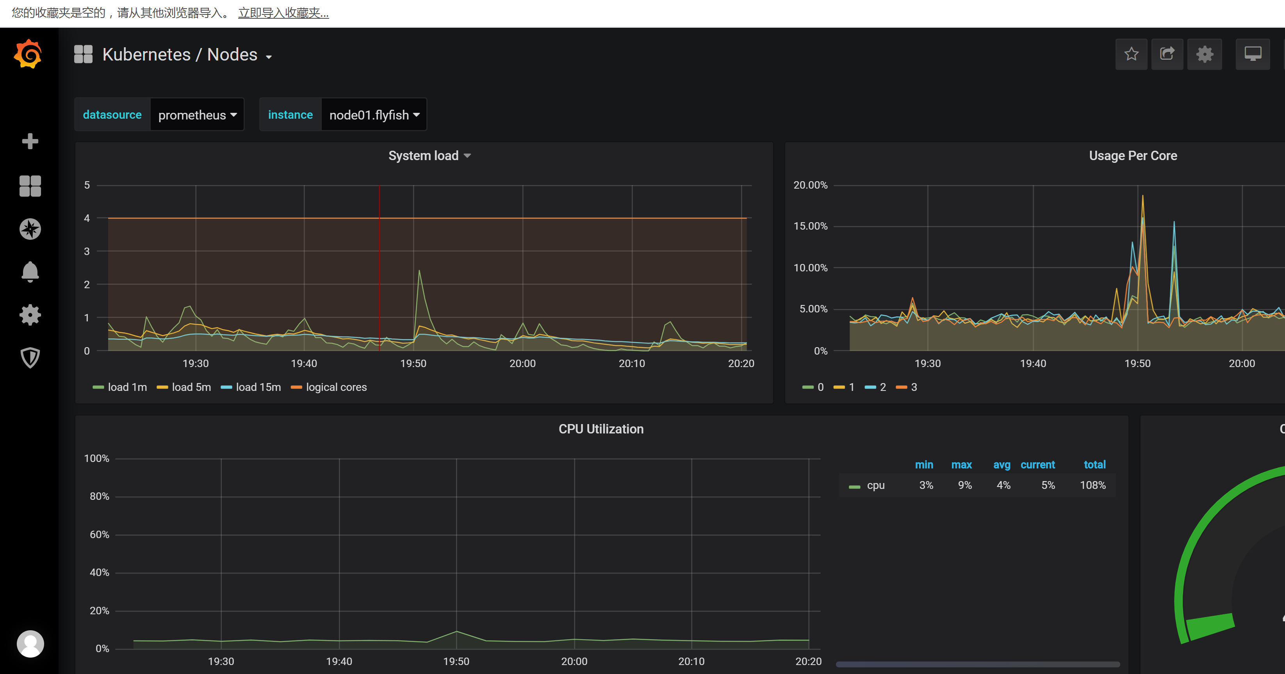Click the logical cores orange color swatch
The width and height of the screenshot is (1285, 674).
(x=296, y=388)
